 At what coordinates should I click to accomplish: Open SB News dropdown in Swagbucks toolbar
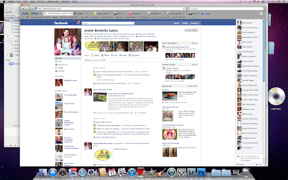click(154, 13)
